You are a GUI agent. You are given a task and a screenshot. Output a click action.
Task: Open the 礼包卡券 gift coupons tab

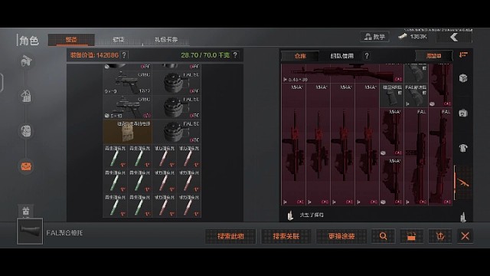click(166, 40)
